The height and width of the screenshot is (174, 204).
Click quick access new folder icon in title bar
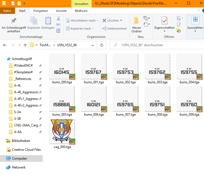[19, 3]
